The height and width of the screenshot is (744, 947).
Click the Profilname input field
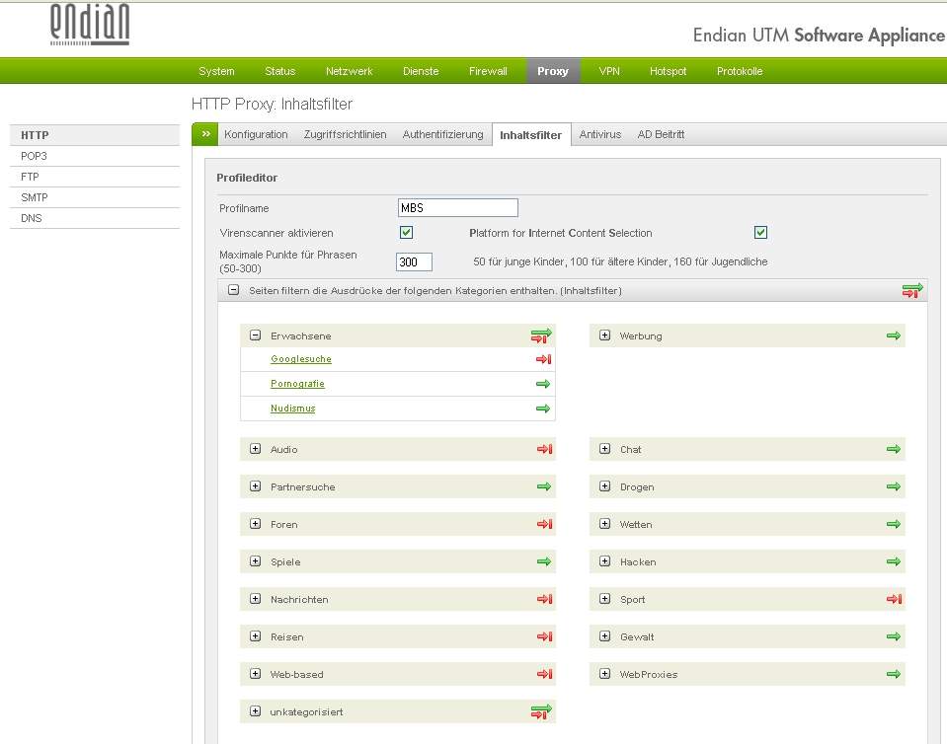(458, 207)
